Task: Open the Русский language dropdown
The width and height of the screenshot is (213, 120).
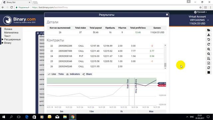Action: (x=200, y=12)
